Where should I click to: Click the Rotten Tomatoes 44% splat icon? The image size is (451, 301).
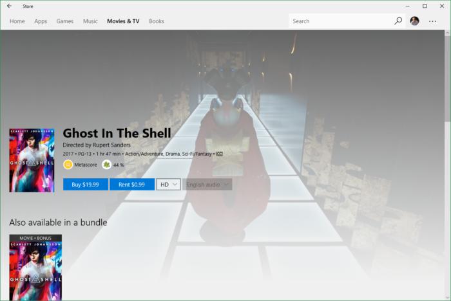tap(107, 165)
